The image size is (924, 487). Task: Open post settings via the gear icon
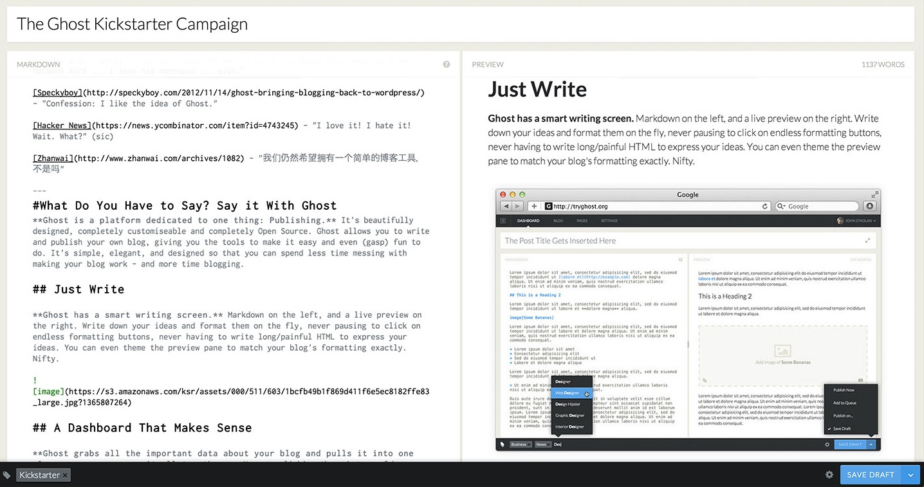coord(829,475)
